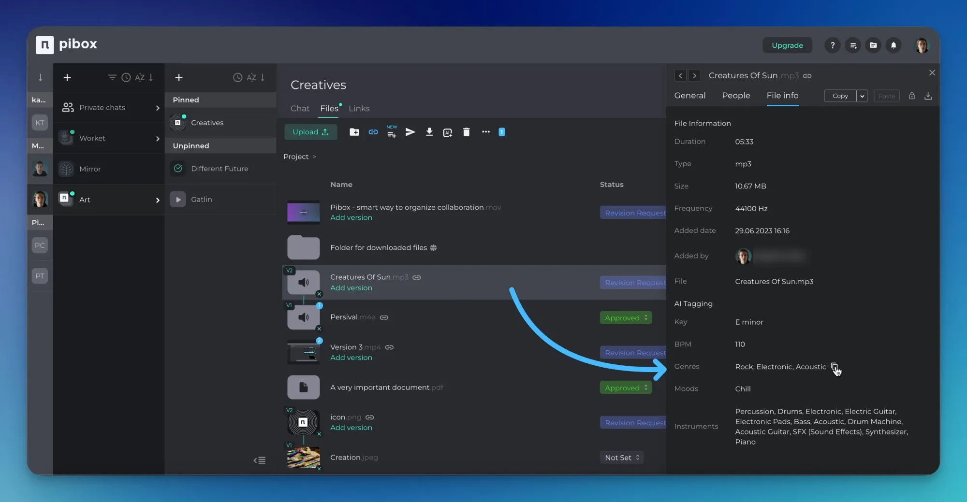Click the pibox logo
Viewport: 967px width, 502px height.
click(x=66, y=44)
